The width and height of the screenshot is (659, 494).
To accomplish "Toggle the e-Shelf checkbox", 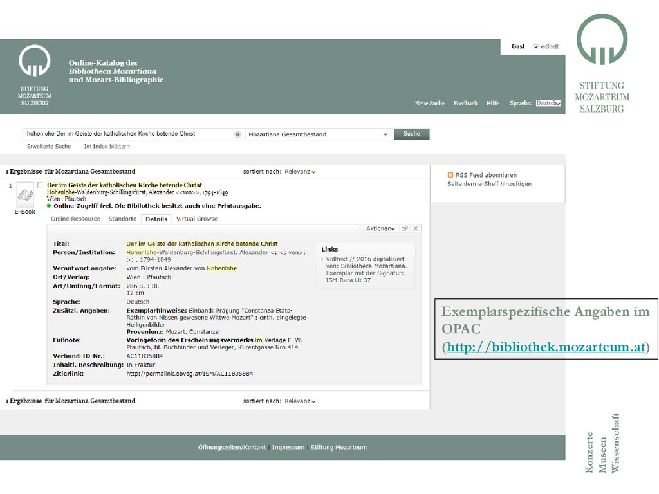I will [x=536, y=46].
